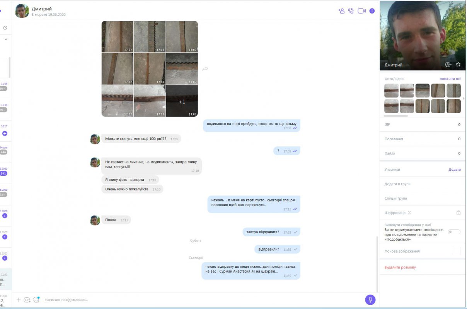The width and height of the screenshot is (467, 309).
Task: Open chat info panel icon
Action: coord(372,11)
